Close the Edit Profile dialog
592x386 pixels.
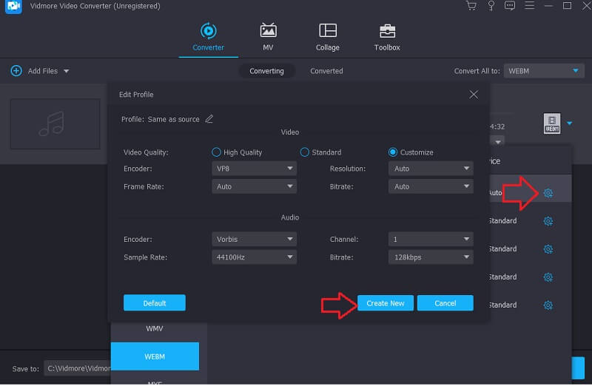pos(474,95)
